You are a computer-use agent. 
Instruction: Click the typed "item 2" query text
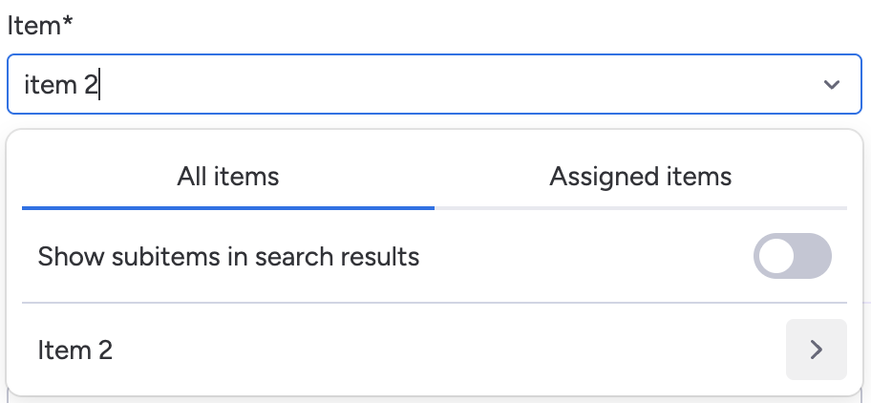pos(60,85)
